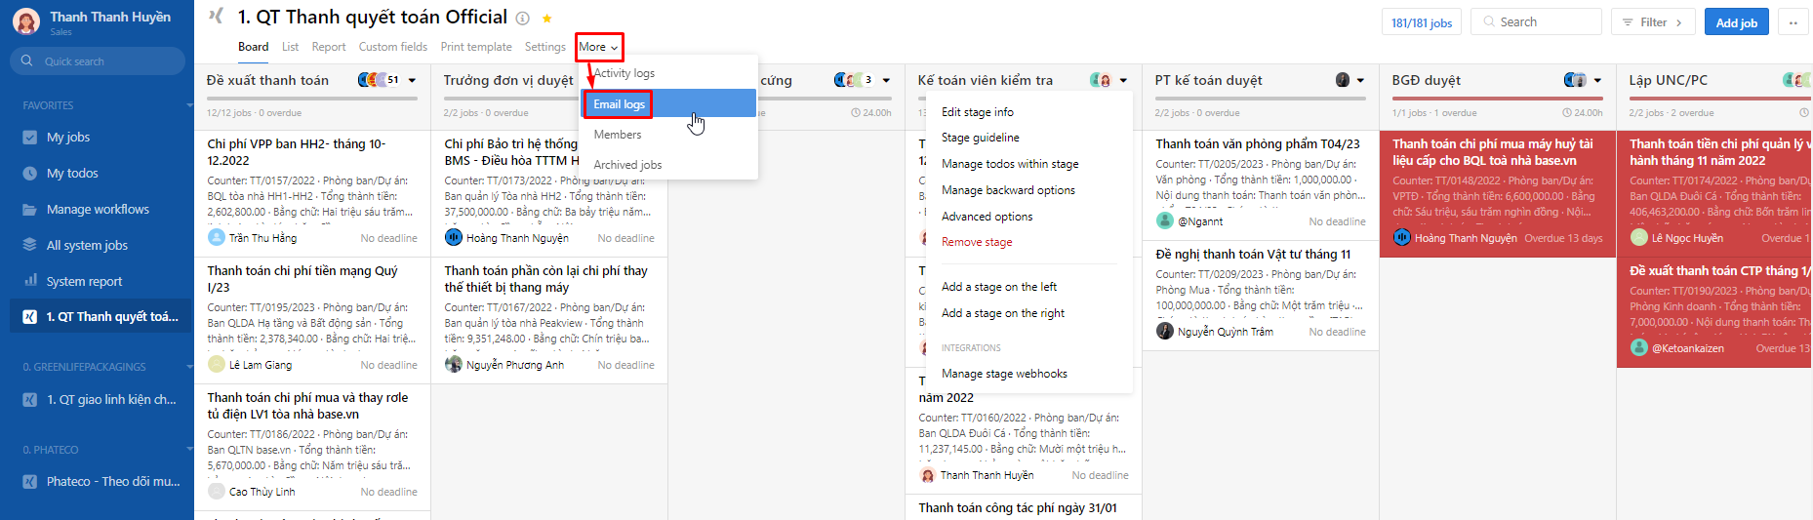Show workflow info icon next to title
This screenshot has height=520, width=1813.
(x=523, y=19)
